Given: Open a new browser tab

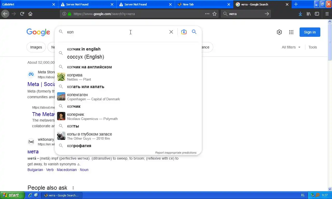Looking at the screenshot, I should (x=296, y=4).
